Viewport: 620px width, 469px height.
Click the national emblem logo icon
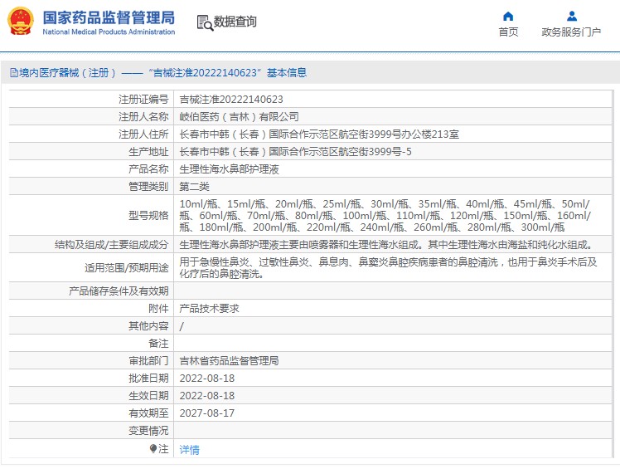(x=21, y=22)
